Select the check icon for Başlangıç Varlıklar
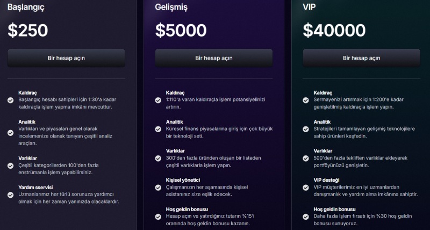The height and width of the screenshot is (230, 430). pyautogui.click(x=11, y=166)
